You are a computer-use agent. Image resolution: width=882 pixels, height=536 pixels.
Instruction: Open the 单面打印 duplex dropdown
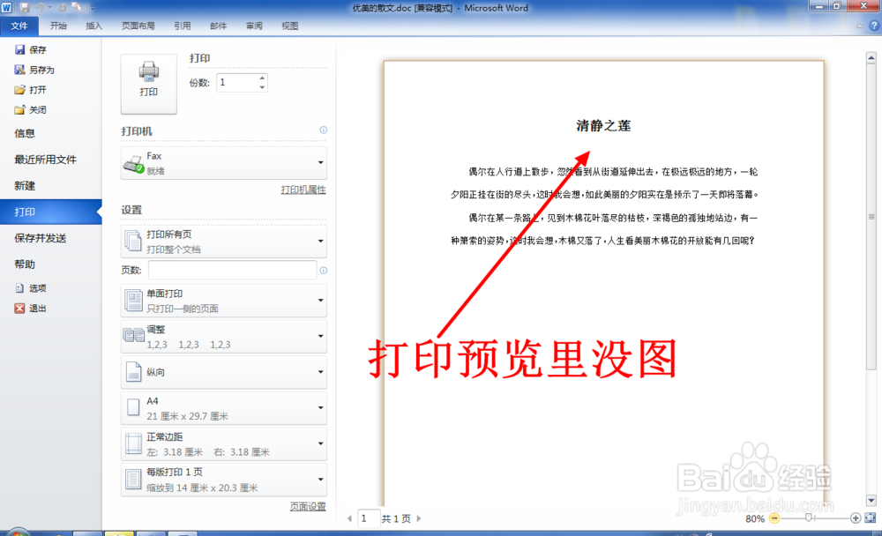coord(223,300)
